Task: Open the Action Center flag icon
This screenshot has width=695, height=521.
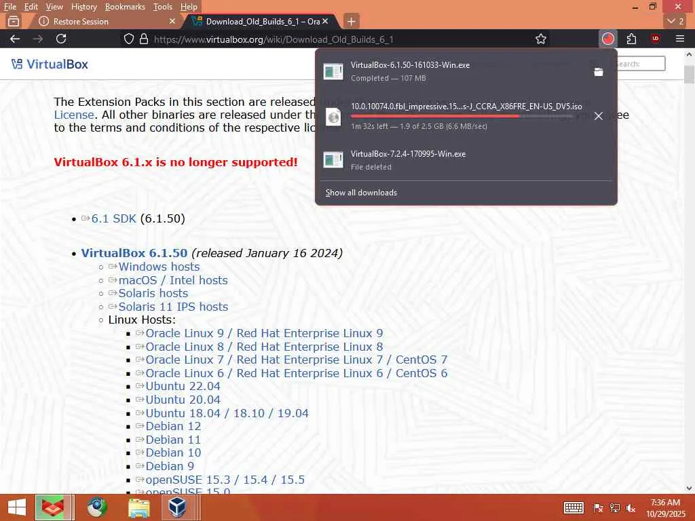Action: coord(598,508)
